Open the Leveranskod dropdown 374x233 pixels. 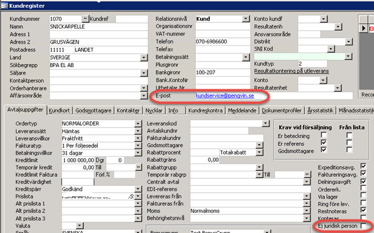click(x=265, y=123)
